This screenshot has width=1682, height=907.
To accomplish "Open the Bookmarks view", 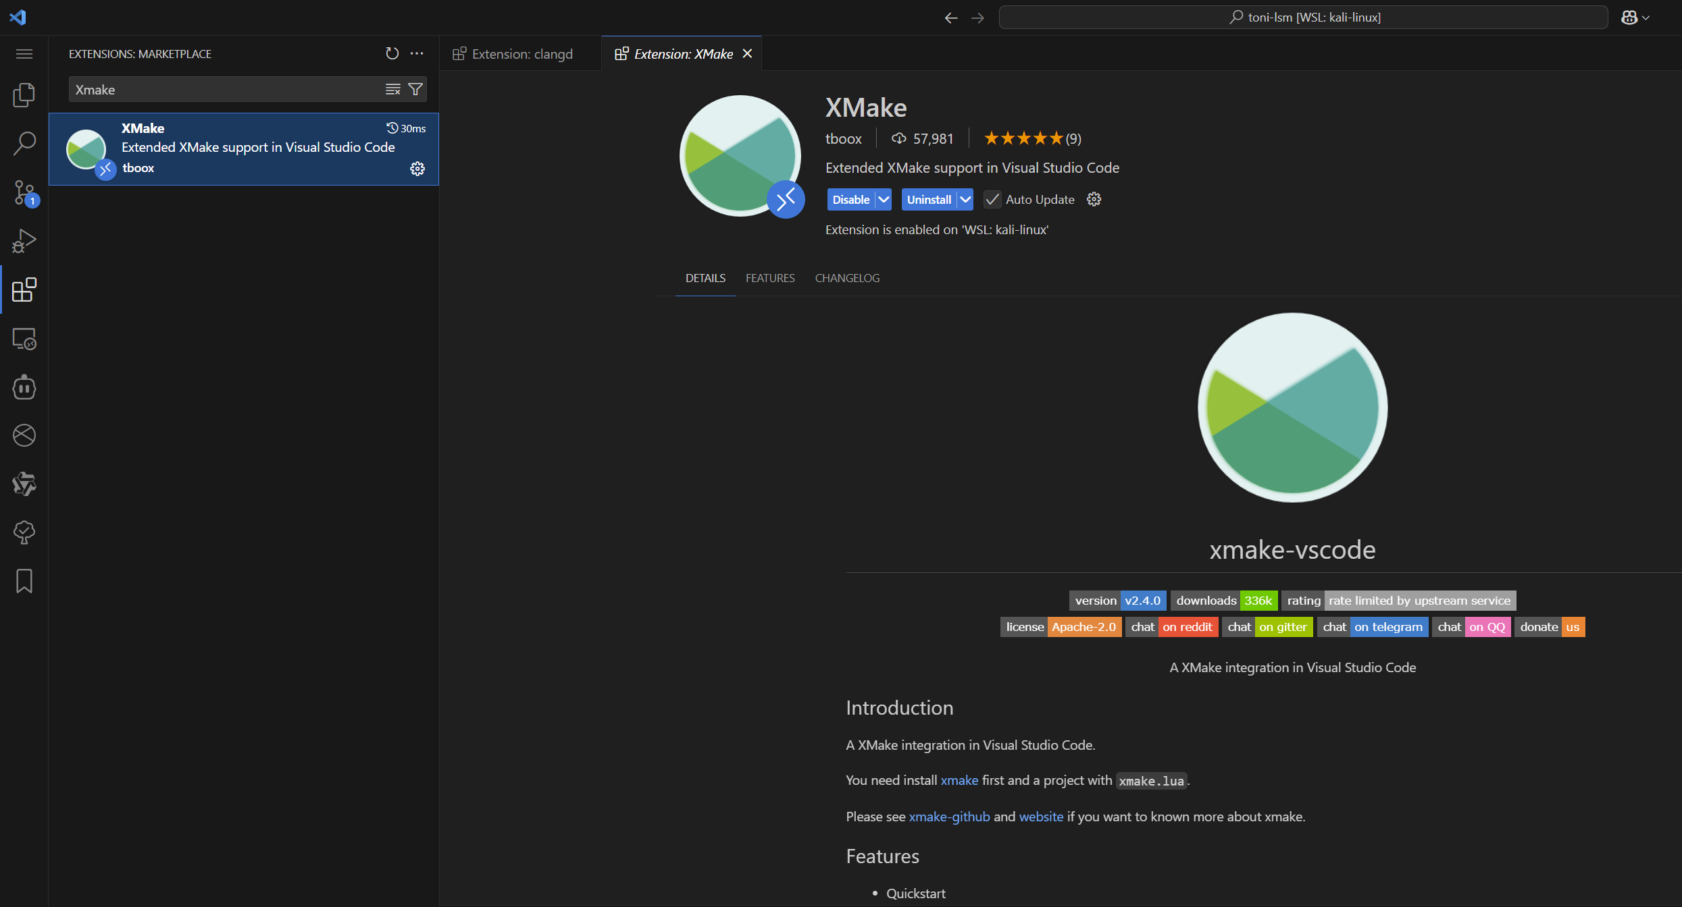I will click(24, 581).
